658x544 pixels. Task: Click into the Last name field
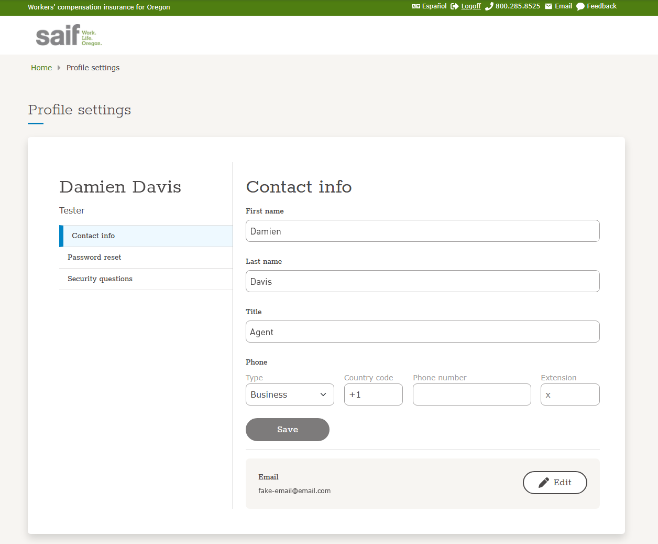pos(422,281)
